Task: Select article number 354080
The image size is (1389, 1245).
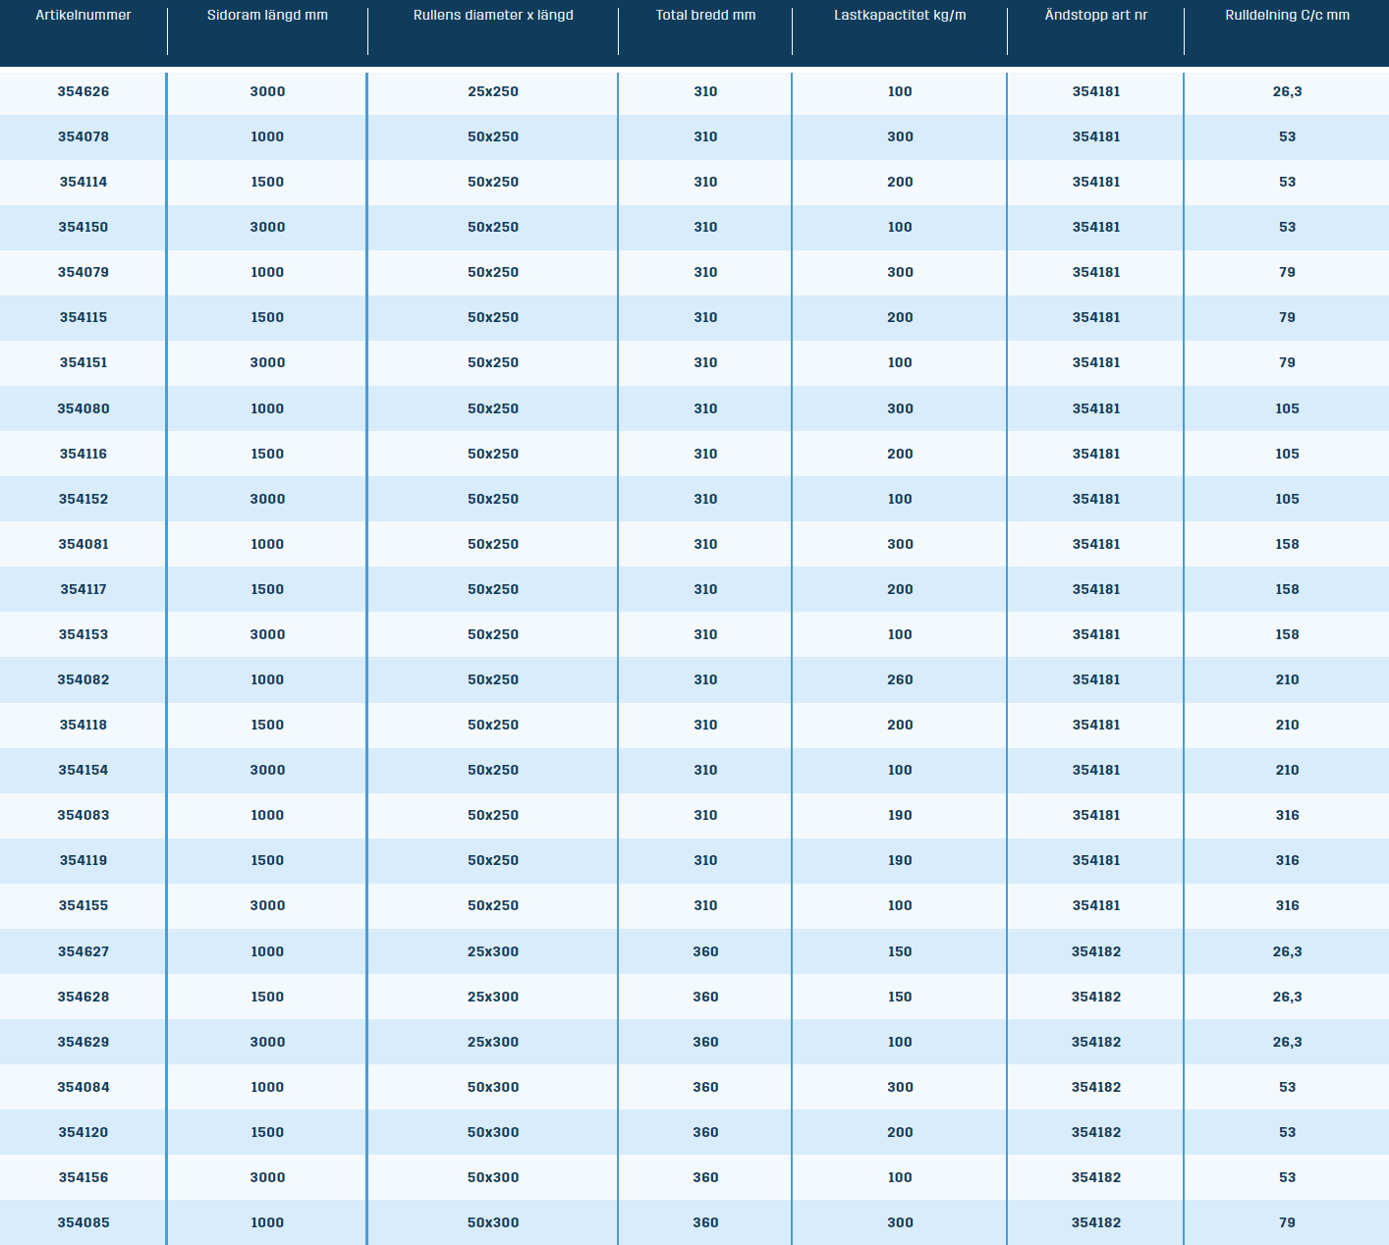Action: pyautogui.click(x=83, y=408)
